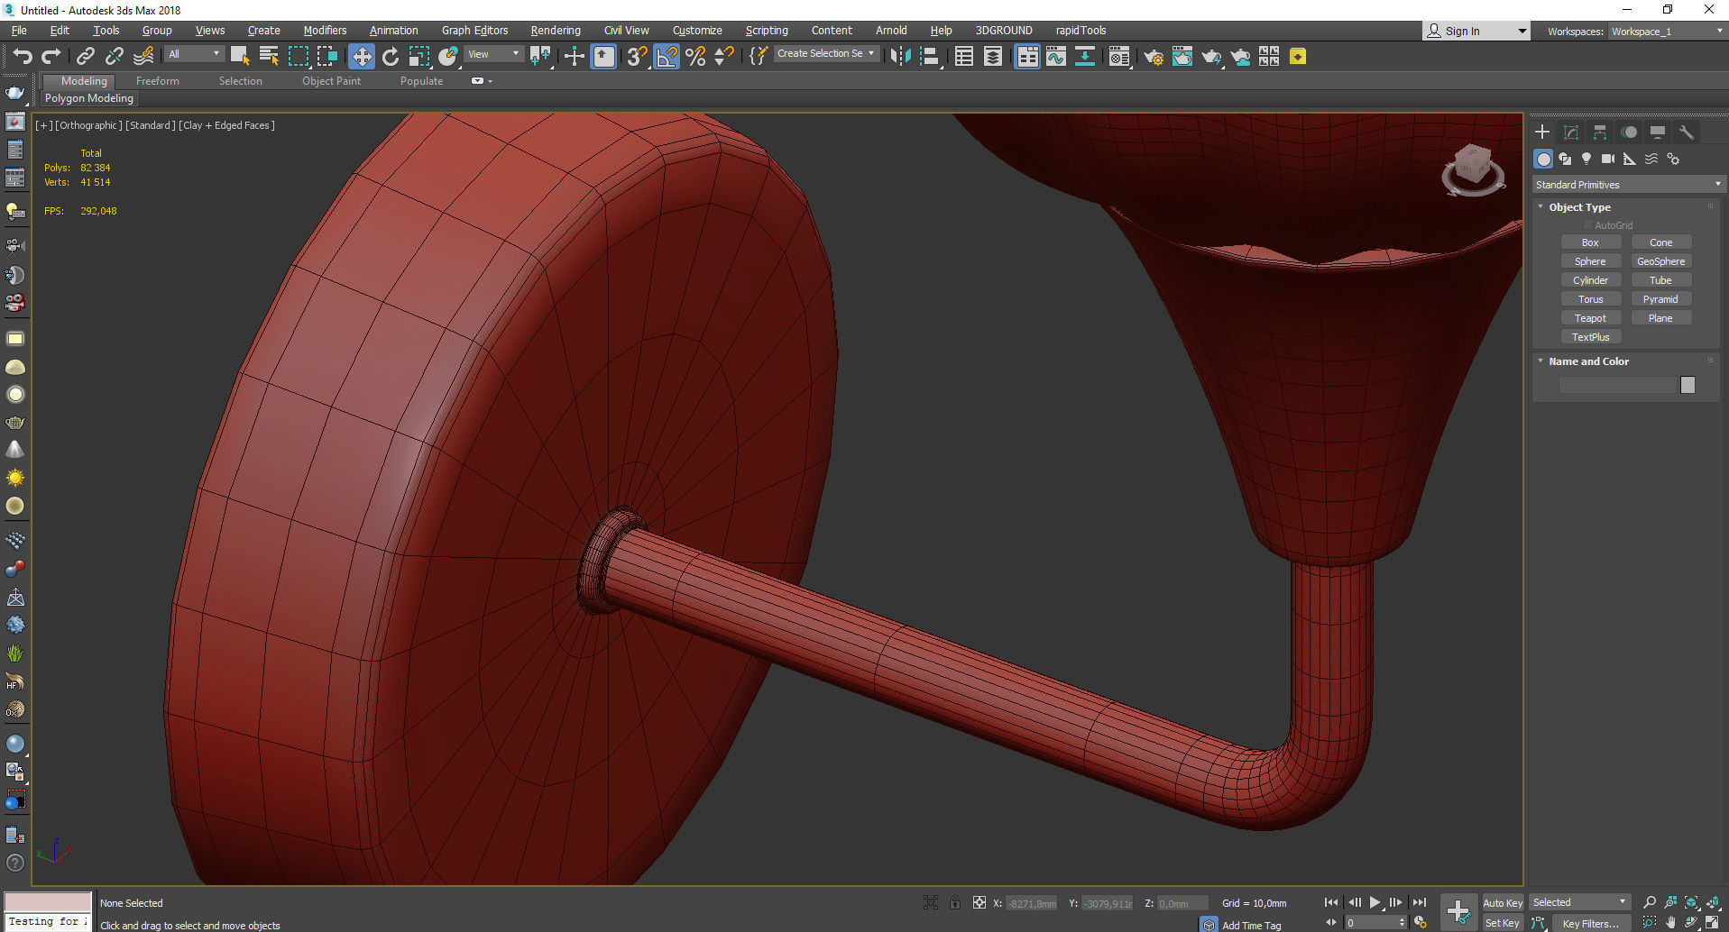Open the Curve Editor icon
The height and width of the screenshot is (932, 1729).
[1056, 57]
